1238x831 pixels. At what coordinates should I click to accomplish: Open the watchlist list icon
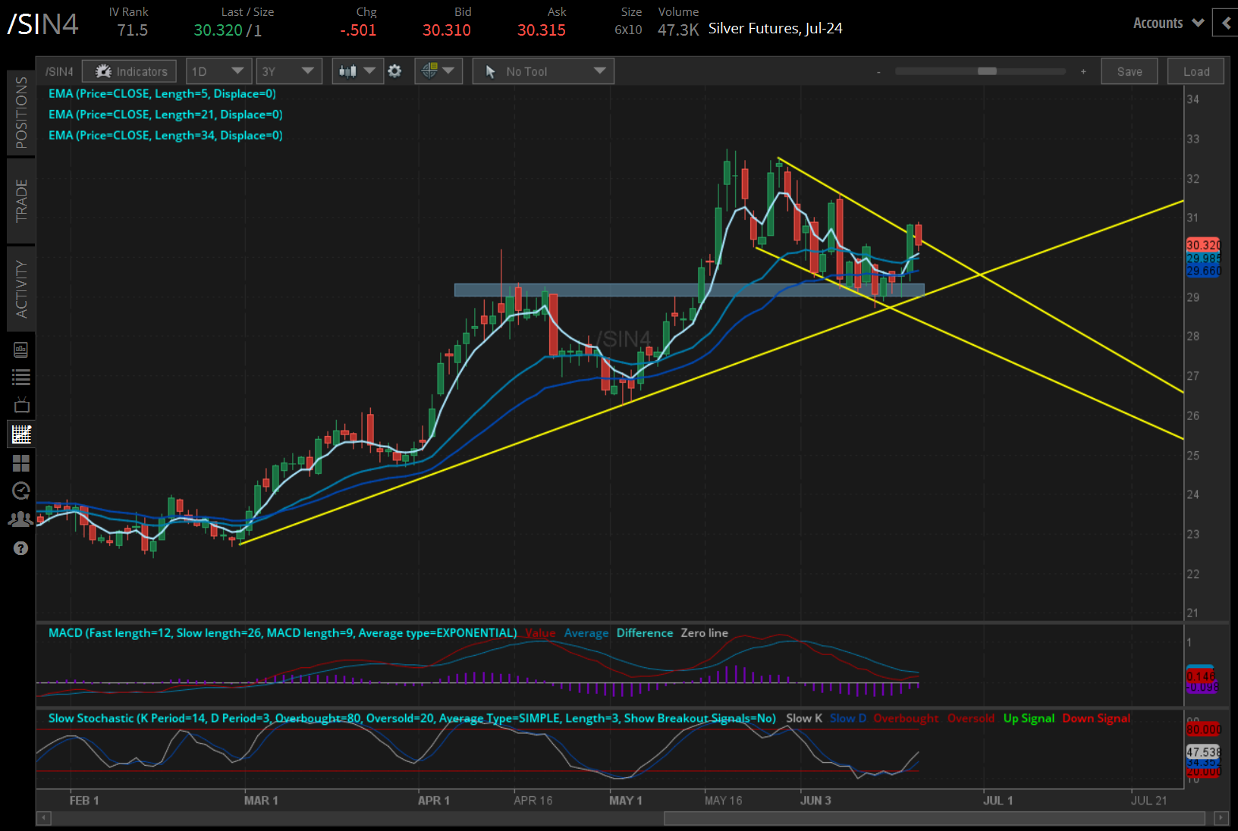point(21,377)
